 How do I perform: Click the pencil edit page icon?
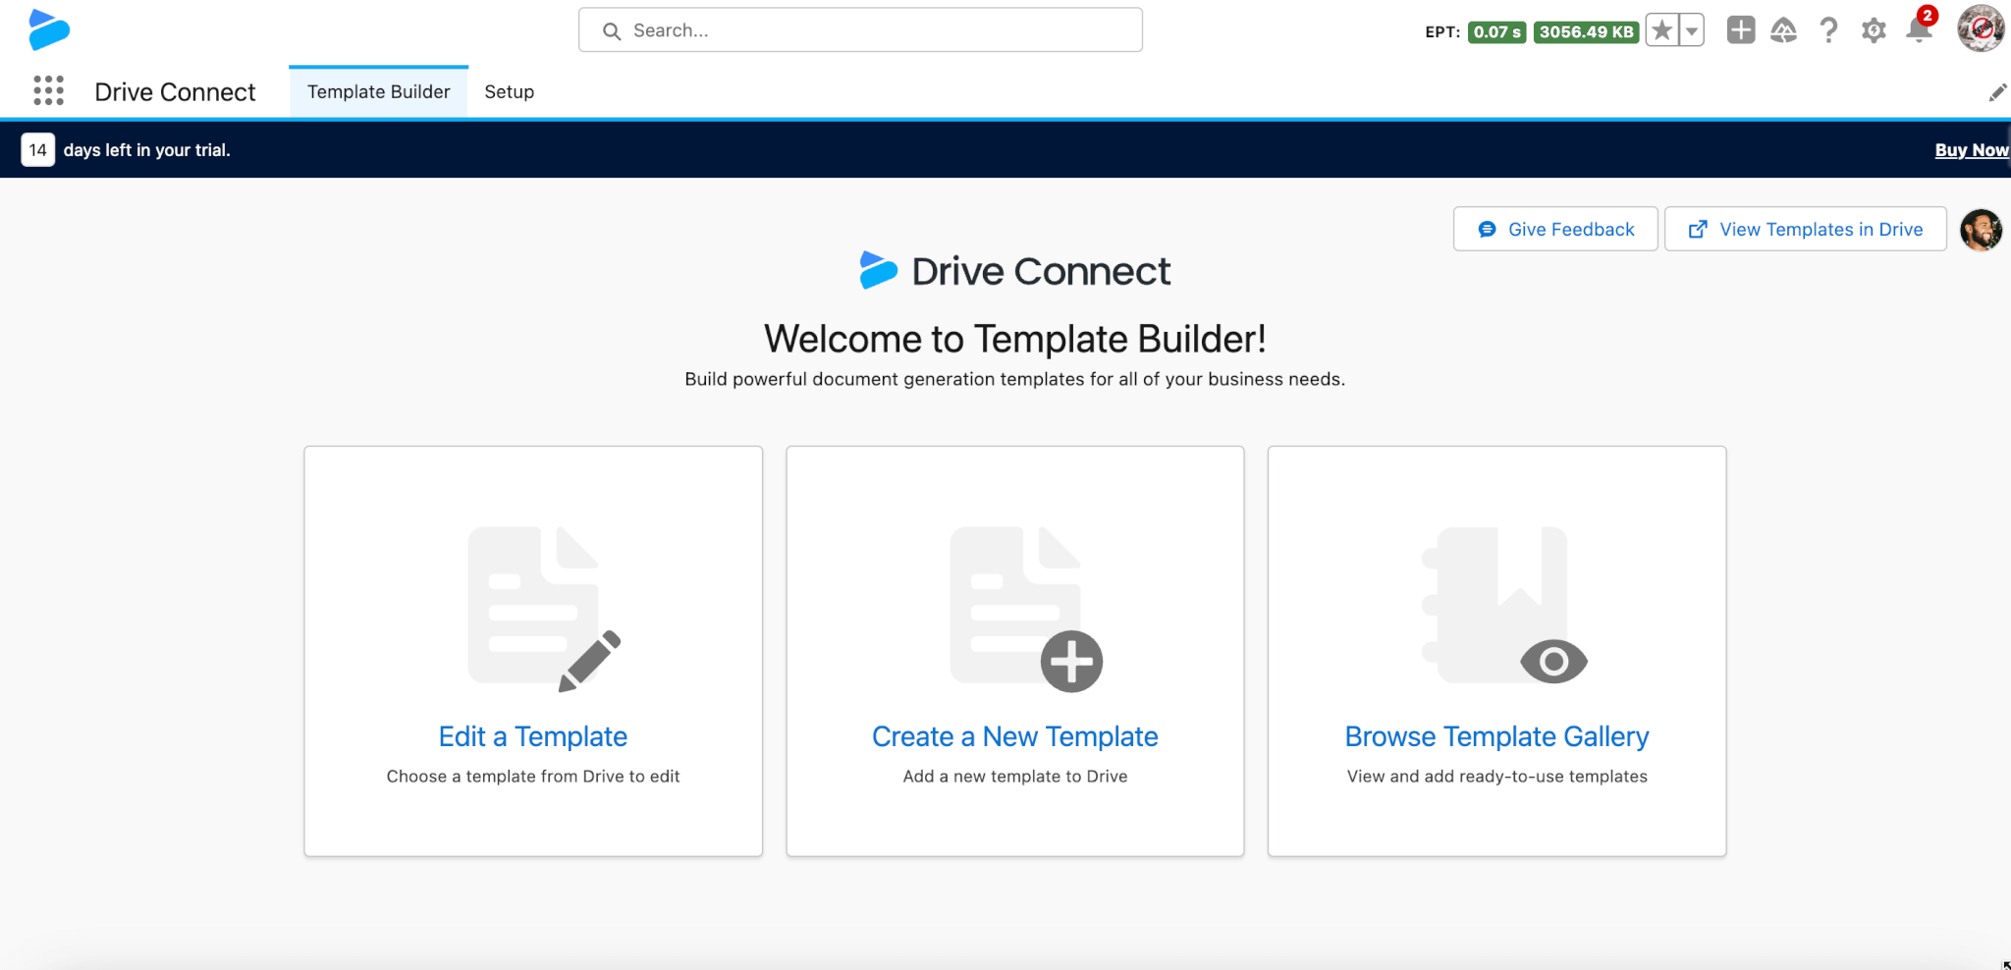[x=1997, y=92]
